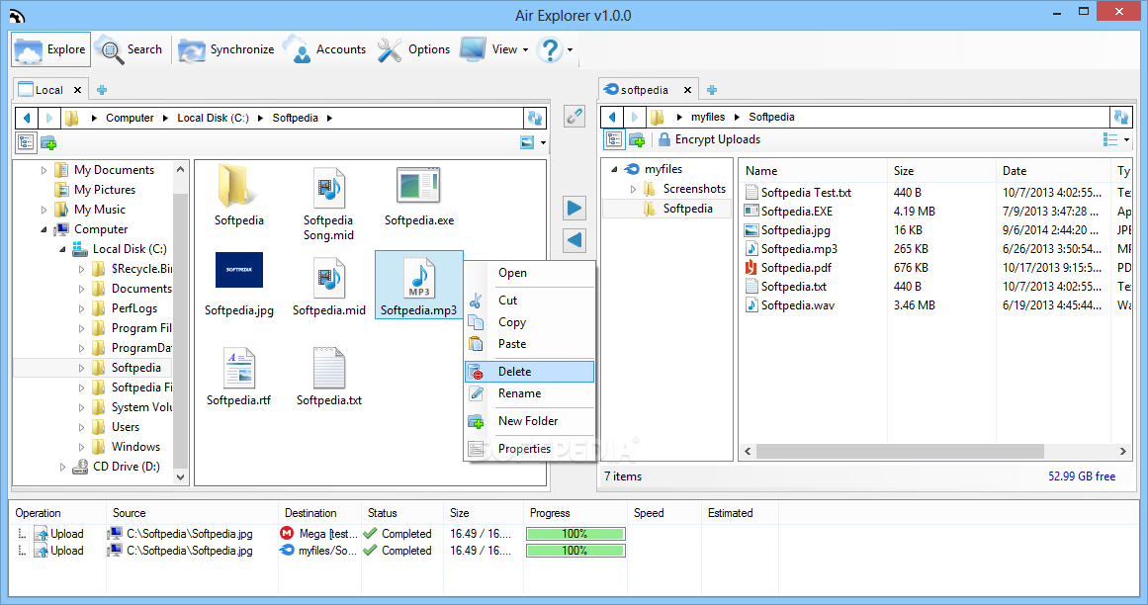Image resolution: width=1148 pixels, height=605 pixels.
Task: Collapse Local Disk (C:) tree node
Action: 63,249
